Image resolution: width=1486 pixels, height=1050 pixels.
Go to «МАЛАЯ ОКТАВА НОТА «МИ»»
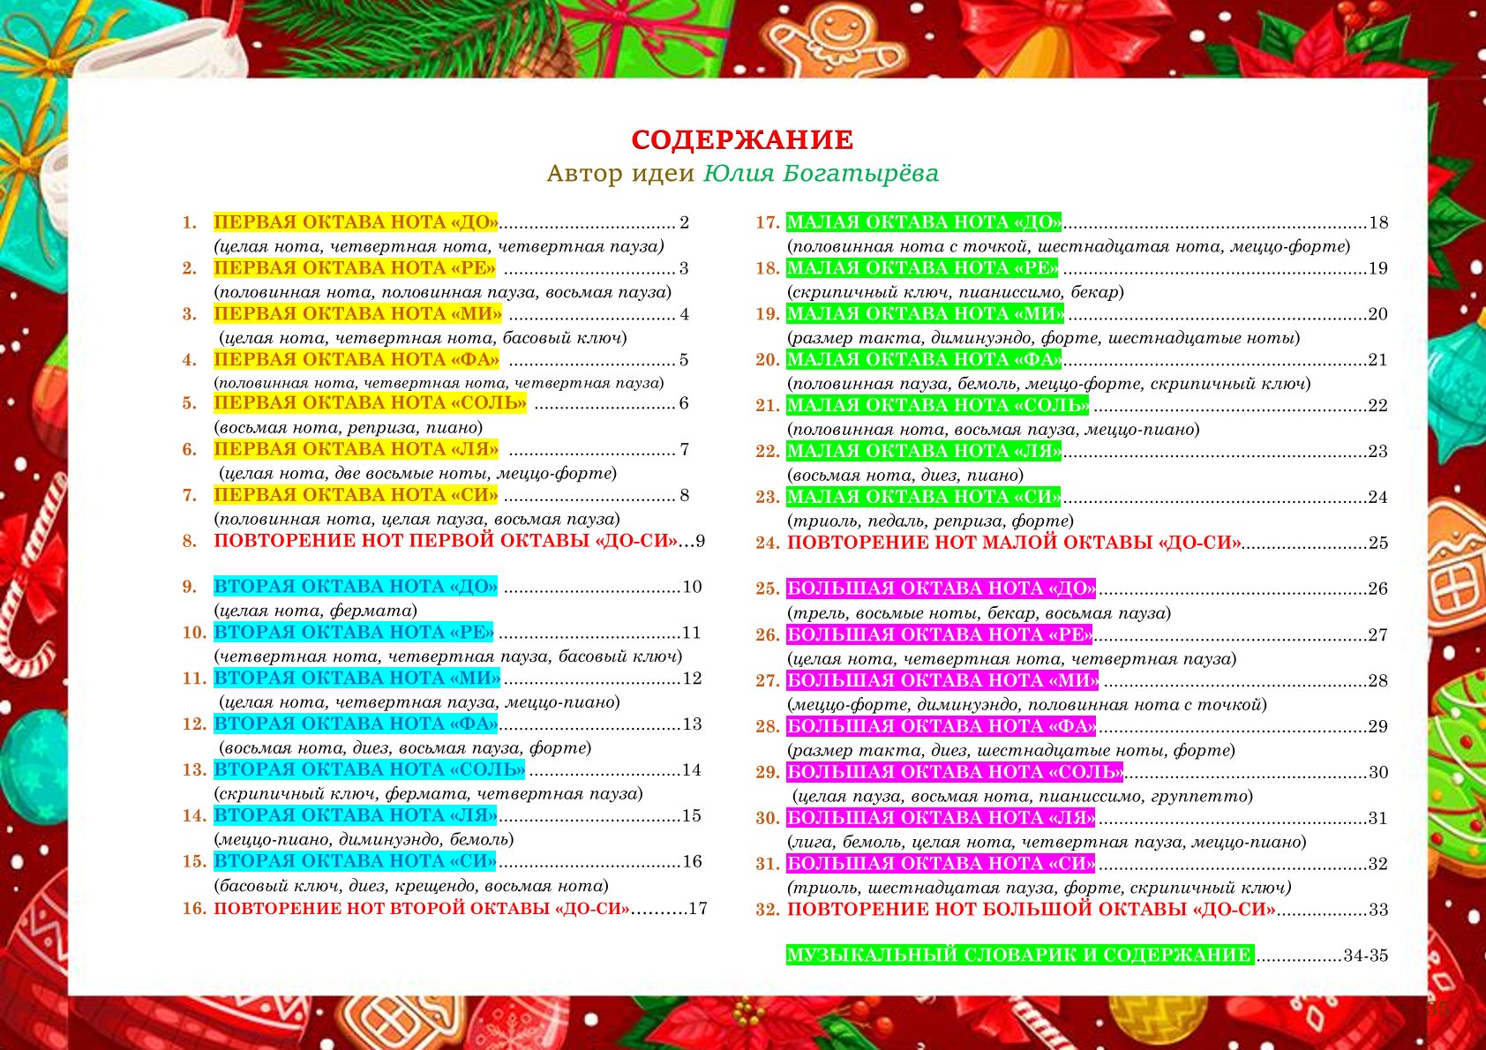pos(925,314)
